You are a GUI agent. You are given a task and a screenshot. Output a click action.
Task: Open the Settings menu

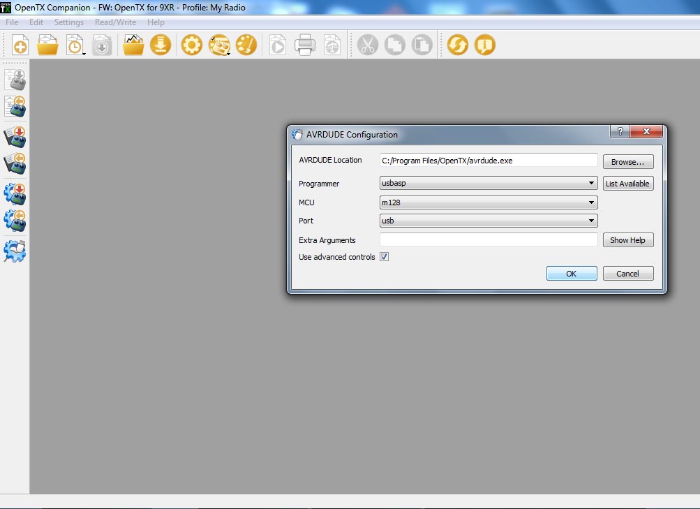tap(69, 22)
